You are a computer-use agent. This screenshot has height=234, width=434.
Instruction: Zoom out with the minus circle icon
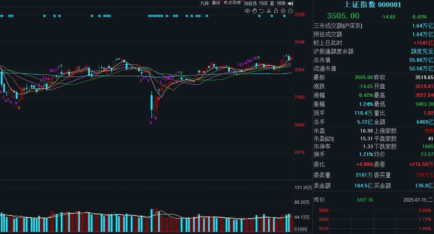291,11
